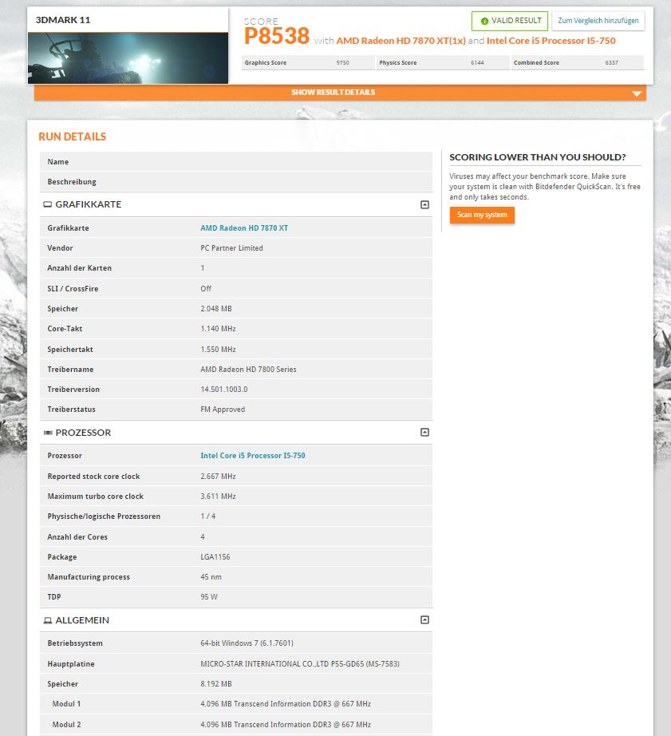Open Intel Core i5 Processor I5-750 link in Prozessor row

coord(252,456)
